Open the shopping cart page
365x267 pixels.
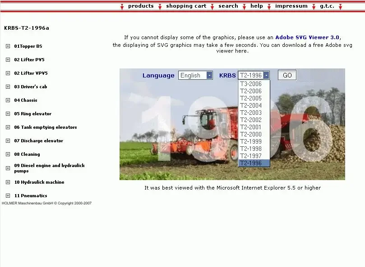[186, 6]
